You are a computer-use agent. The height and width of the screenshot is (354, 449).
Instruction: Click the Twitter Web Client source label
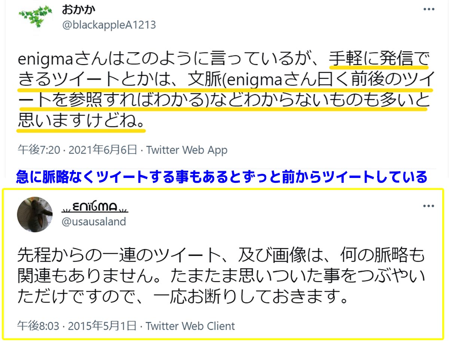(190, 326)
